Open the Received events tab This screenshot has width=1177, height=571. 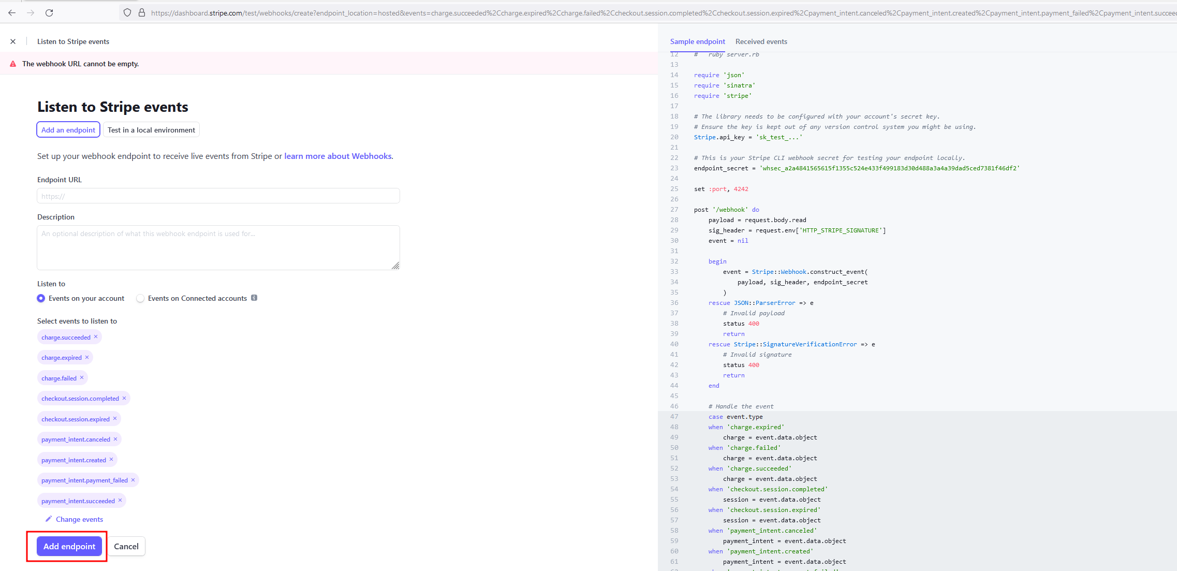pos(761,41)
